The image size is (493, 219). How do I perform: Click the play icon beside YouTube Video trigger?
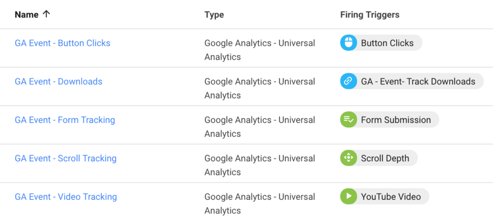click(x=349, y=196)
